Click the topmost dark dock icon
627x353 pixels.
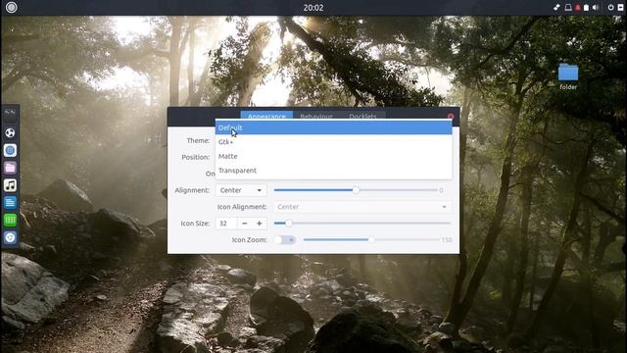pos(10,114)
